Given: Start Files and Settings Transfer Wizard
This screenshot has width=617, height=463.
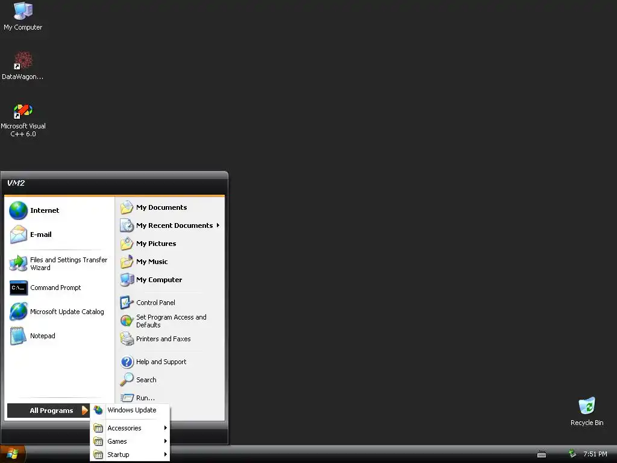Looking at the screenshot, I should click(x=60, y=264).
